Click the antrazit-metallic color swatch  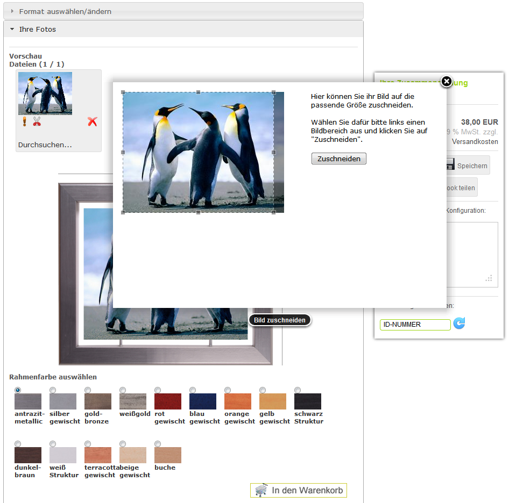tap(28, 401)
